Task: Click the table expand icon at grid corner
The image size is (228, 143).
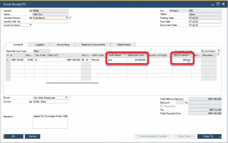Action: point(218,55)
